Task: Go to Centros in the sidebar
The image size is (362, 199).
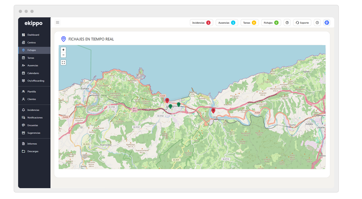Action: [31, 43]
